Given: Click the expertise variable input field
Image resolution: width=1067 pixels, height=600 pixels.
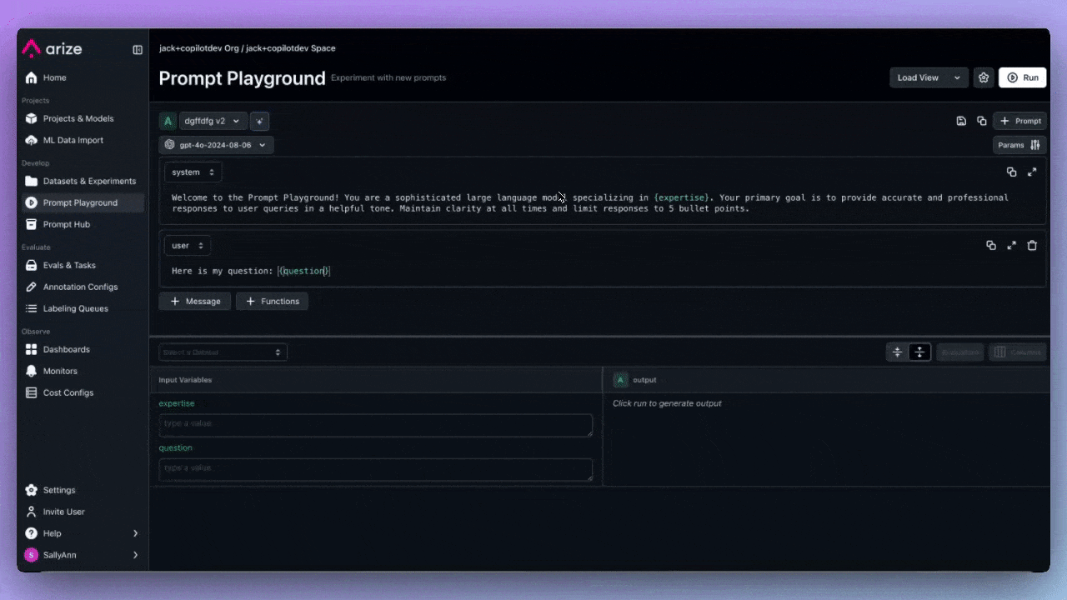Looking at the screenshot, I should 375,424.
